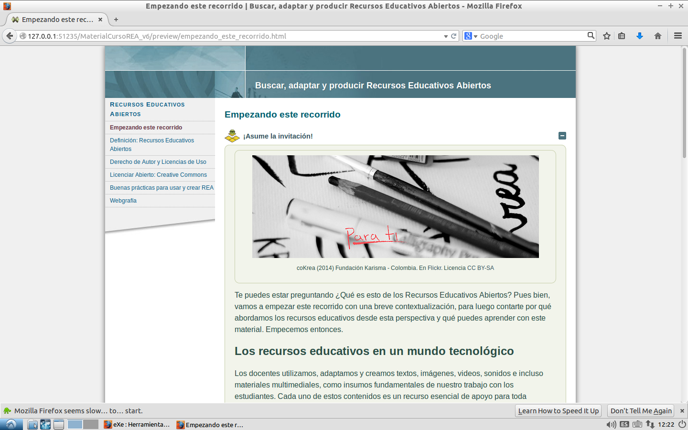Collapse the '¡Asume la invitación!' section
Image resolution: width=688 pixels, height=430 pixels.
pyautogui.click(x=562, y=136)
